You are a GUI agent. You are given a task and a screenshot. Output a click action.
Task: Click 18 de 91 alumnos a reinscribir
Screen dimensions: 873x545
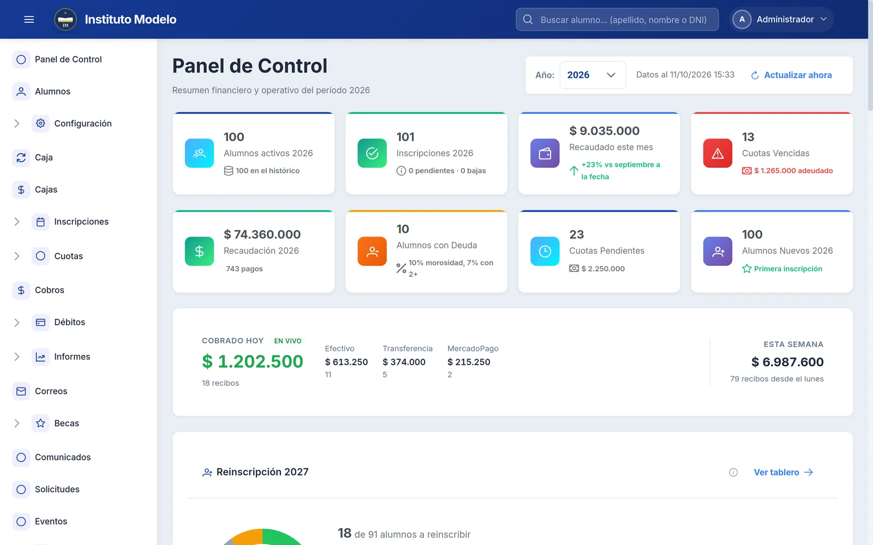coord(404,534)
